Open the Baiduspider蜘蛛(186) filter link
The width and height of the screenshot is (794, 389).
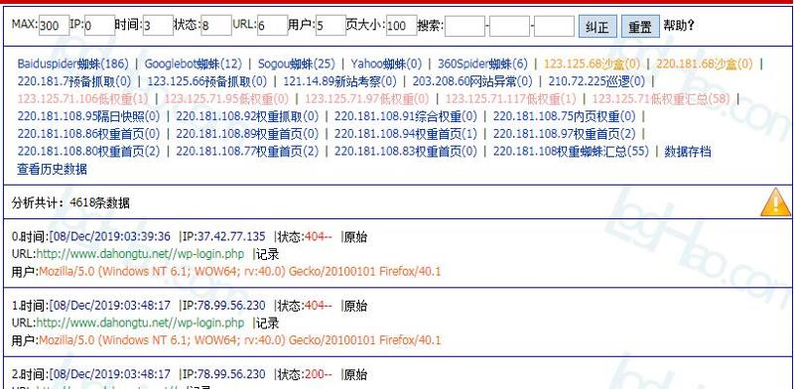tap(72, 64)
